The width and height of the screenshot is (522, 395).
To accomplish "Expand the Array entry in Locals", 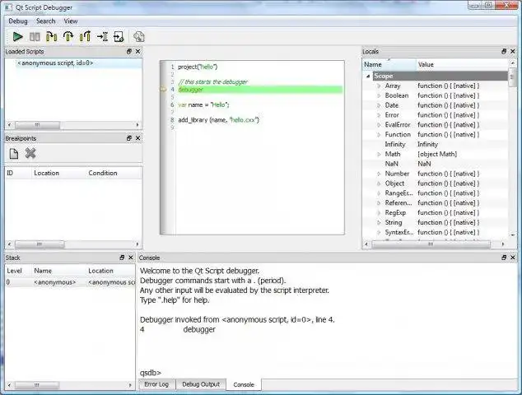I will click(379, 86).
